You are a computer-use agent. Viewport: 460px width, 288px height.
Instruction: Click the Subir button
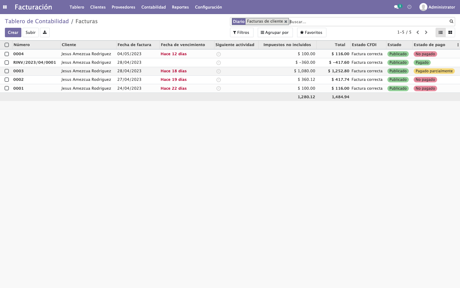tap(31, 32)
